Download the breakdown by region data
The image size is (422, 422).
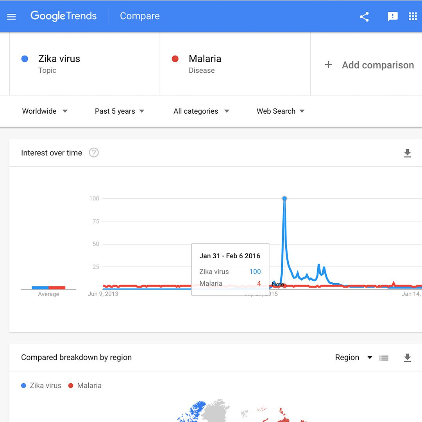click(x=408, y=358)
